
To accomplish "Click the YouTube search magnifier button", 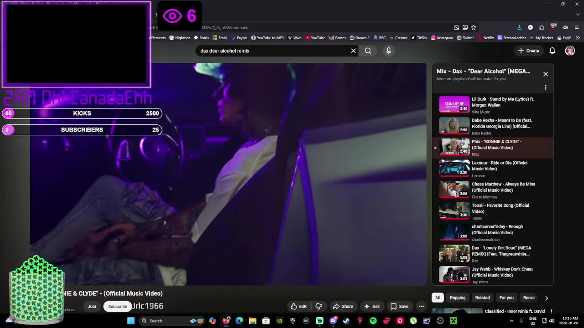I will pyautogui.click(x=368, y=51).
